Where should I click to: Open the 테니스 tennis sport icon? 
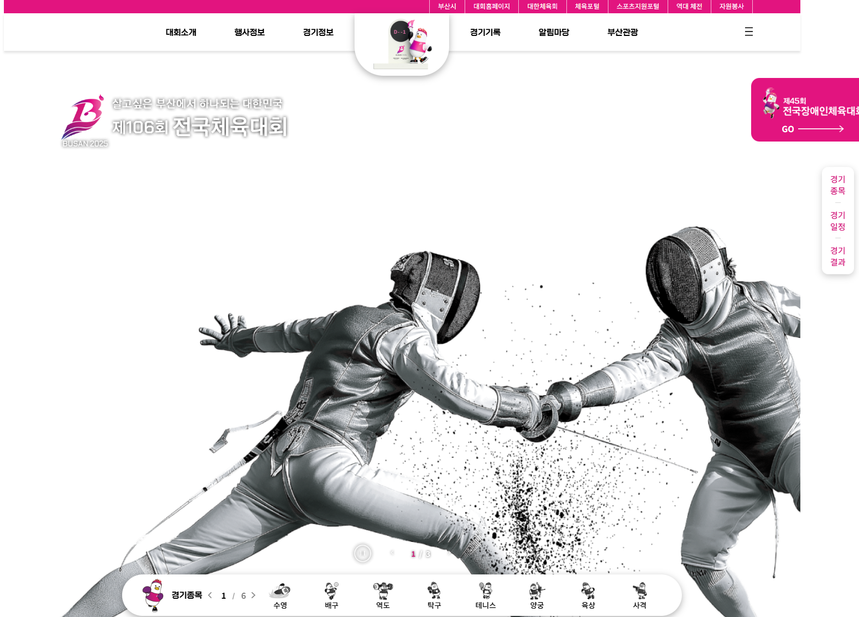coord(486,595)
